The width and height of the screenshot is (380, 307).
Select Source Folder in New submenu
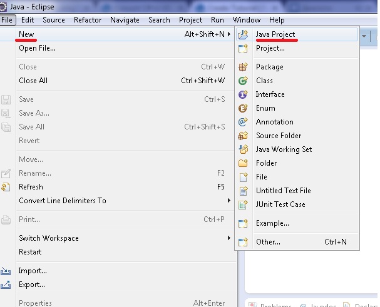click(297, 136)
